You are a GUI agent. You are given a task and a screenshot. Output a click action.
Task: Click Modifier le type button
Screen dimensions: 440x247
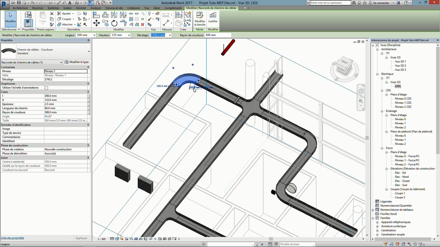[76, 62]
